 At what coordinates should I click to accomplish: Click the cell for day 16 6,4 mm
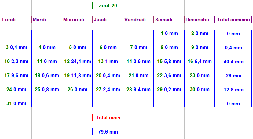(x=200, y=62)
